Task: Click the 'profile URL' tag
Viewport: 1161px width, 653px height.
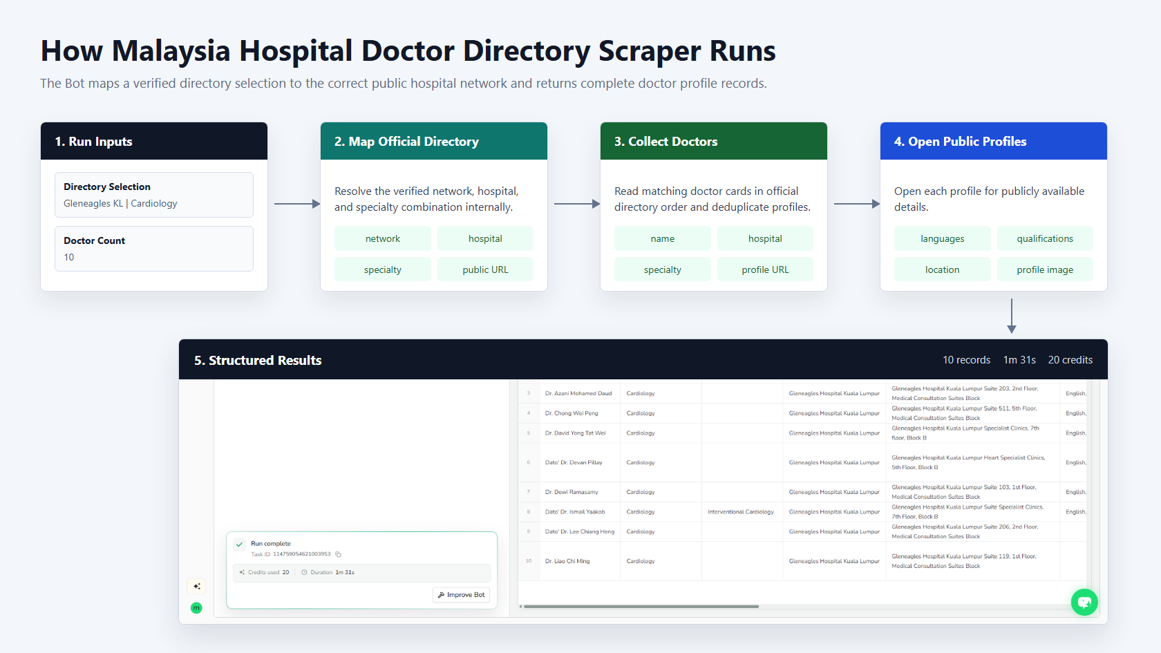Action: coord(765,269)
